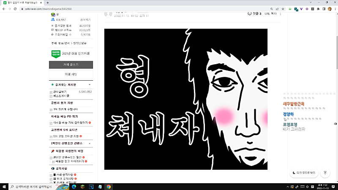338x190 pixels.
Task: Open the best posts board
Action: coord(61,96)
